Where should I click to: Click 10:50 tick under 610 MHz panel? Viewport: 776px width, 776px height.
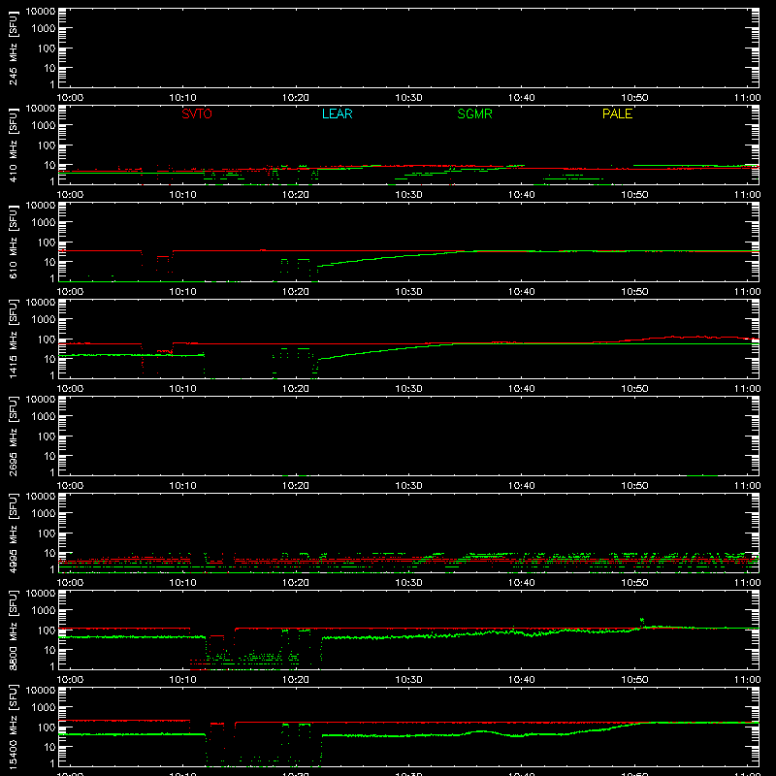click(x=634, y=292)
